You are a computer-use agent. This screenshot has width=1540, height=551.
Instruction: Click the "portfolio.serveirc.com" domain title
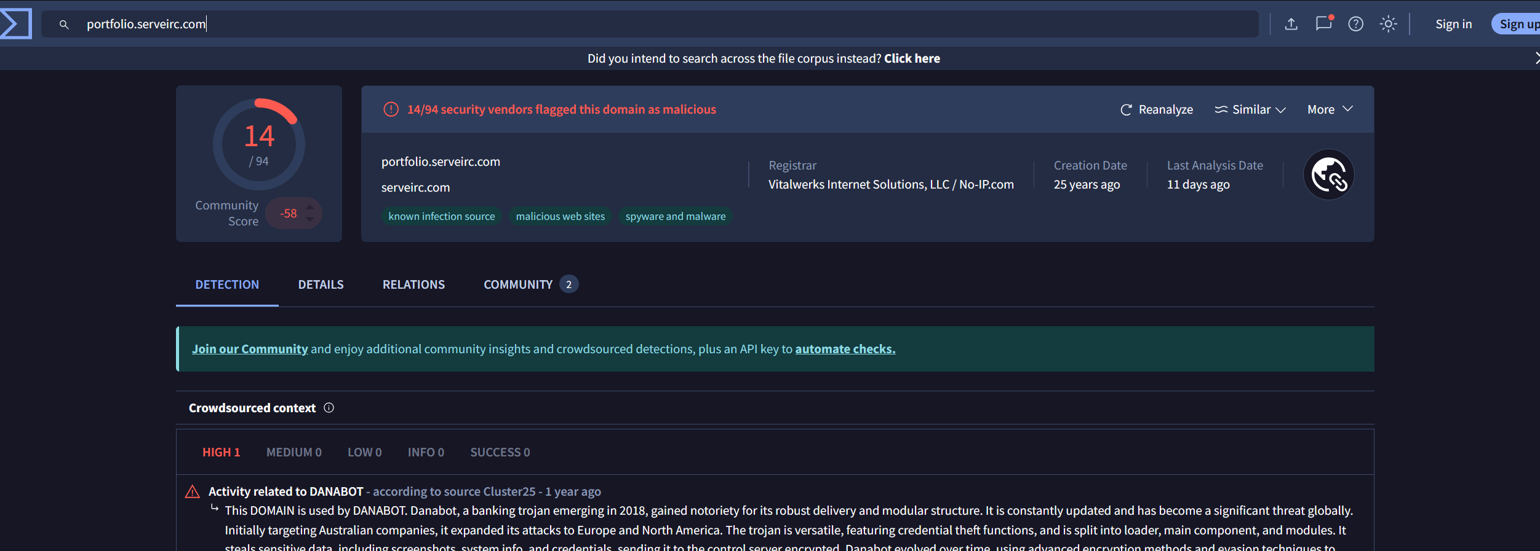[x=441, y=162]
